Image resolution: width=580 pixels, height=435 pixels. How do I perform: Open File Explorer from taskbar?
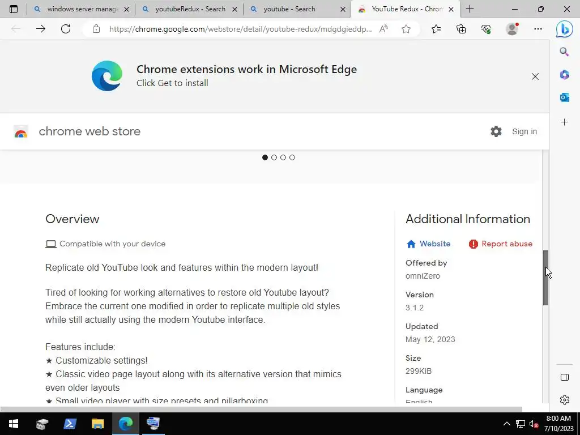pyautogui.click(x=97, y=424)
